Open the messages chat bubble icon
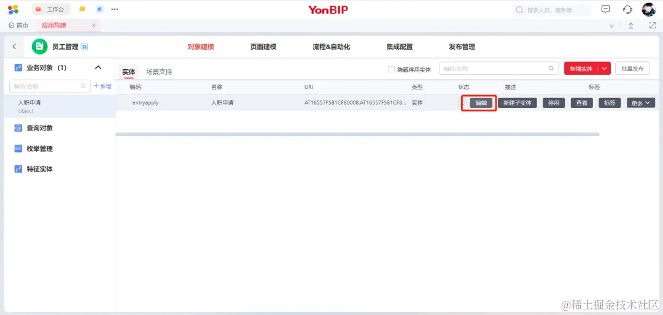The width and height of the screenshot is (663, 315). [x=606, y=9]
